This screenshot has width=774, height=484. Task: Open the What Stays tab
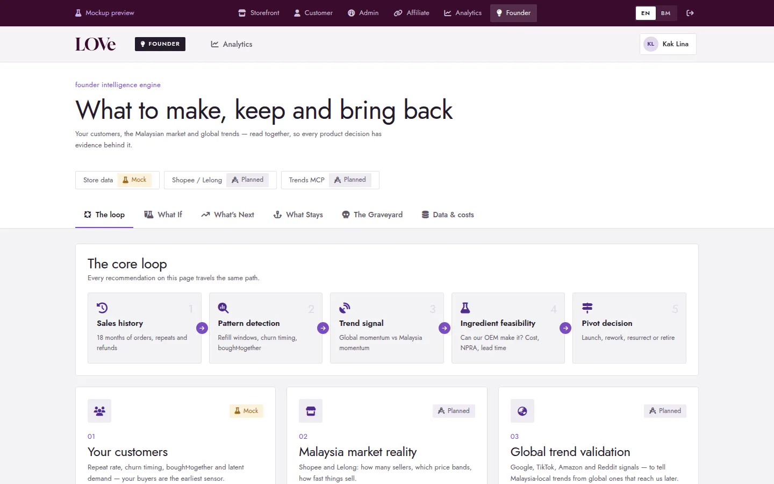(x=298, y=215)
